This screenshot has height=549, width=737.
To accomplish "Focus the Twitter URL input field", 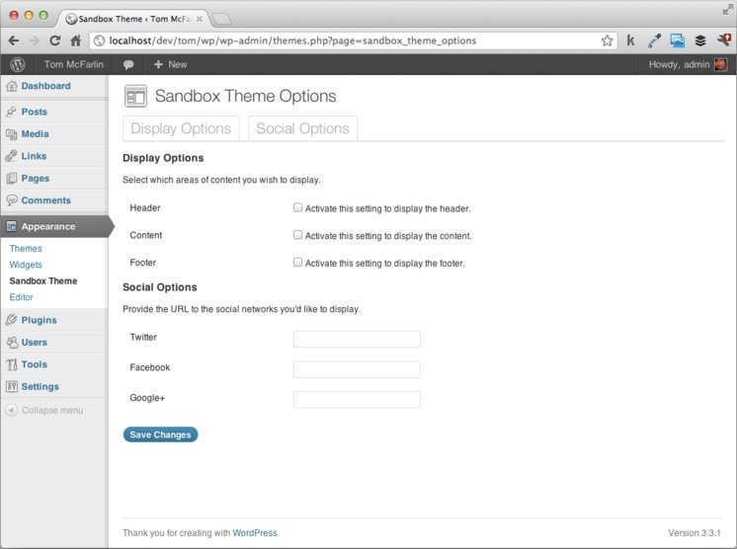I will [x=357, y=339].
